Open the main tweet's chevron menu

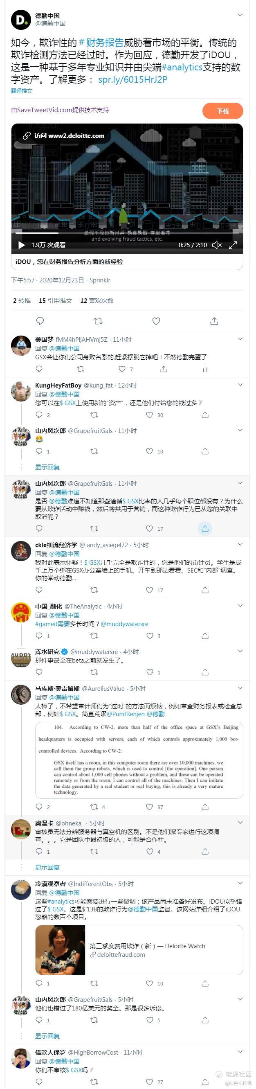[240, 15]
